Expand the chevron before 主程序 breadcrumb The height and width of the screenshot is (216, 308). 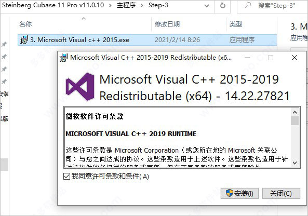(110, 5)
